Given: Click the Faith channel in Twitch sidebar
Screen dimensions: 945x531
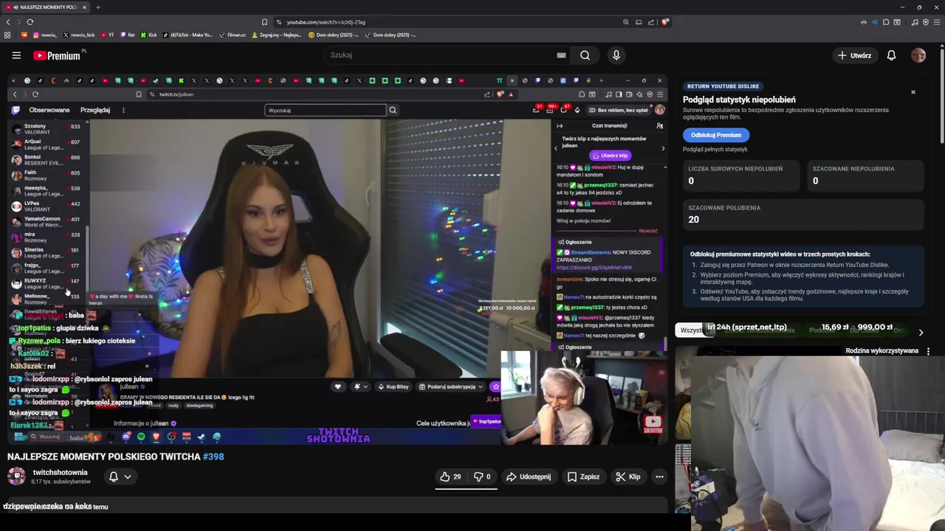Looking at the screenshot, I should pos(46,176).
